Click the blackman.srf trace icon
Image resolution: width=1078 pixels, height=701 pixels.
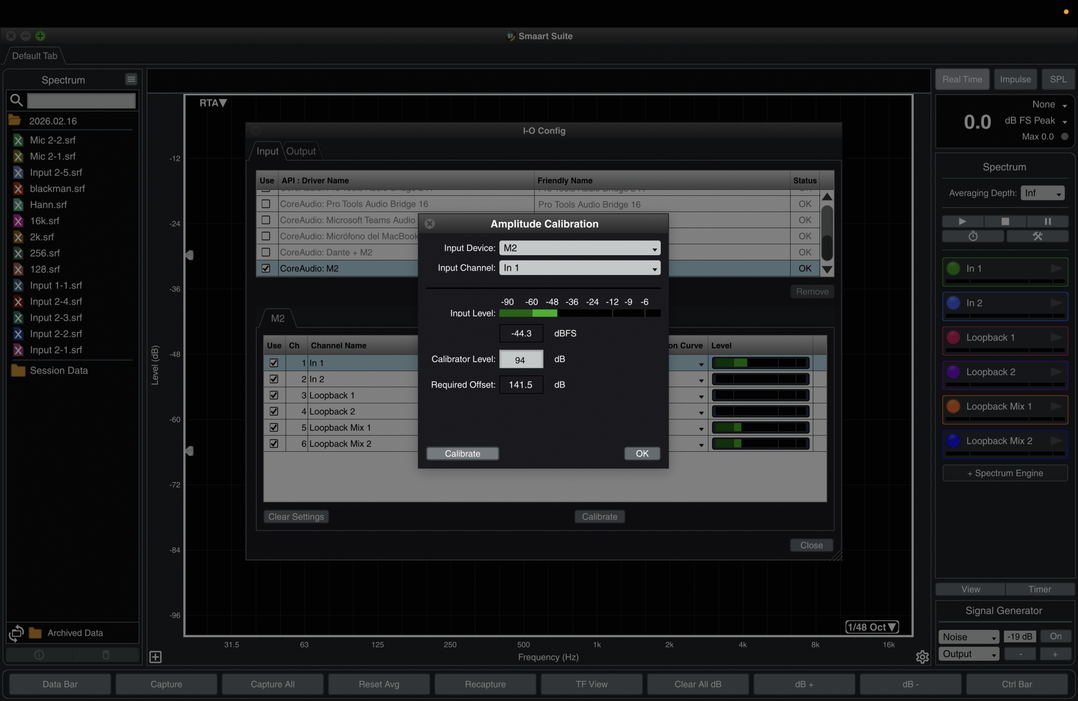[18, 189]
